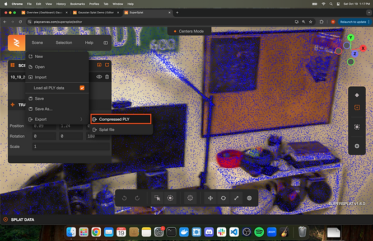The height and width of the screenshot is (241, 373).
Task: Select the Scale tool
Action: 236,198
